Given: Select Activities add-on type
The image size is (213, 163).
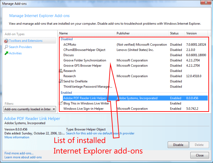Looking at the screenshot, I should pos(15,53).
